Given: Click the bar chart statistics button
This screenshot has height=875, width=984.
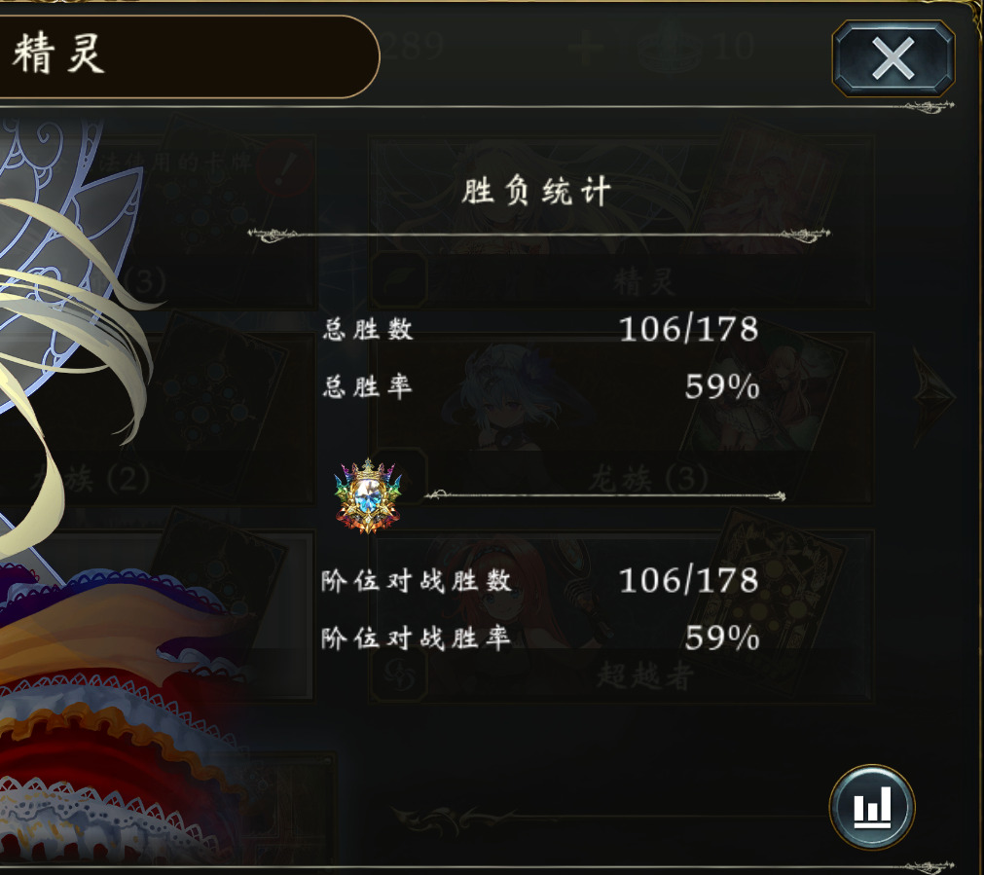Looking at the screenshot, I should coord(872,807).
